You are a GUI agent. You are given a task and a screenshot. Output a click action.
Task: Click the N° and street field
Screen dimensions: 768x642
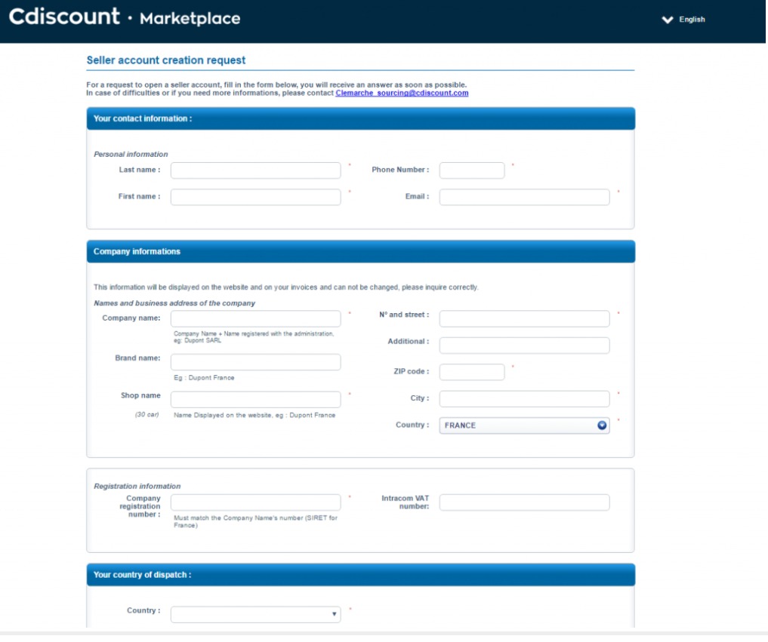coord(524,318)
